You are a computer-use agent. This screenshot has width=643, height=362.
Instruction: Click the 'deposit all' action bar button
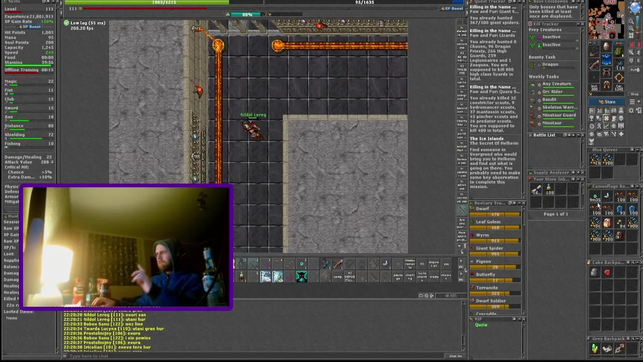click(434, 264)
